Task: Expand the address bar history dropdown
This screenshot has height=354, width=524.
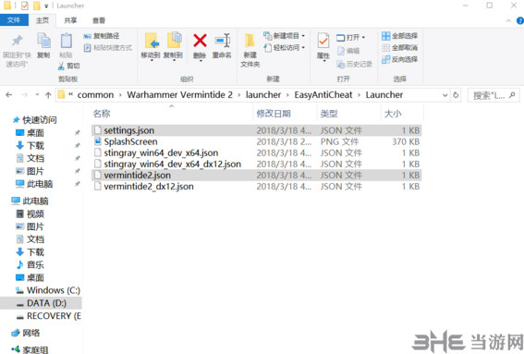Action: [x=445, y=95]
